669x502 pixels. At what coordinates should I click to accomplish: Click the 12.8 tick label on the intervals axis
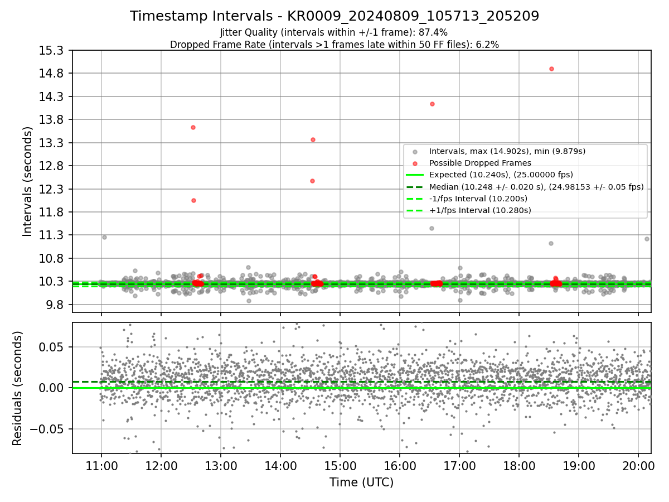[x=52, y=166]
